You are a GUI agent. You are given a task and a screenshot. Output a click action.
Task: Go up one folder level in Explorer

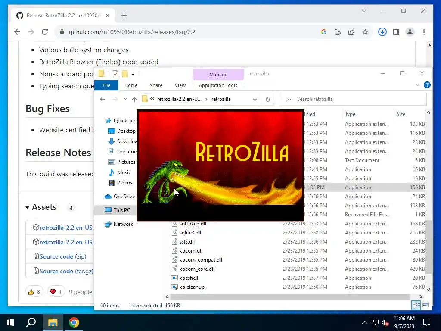click(x=134, y=99)
